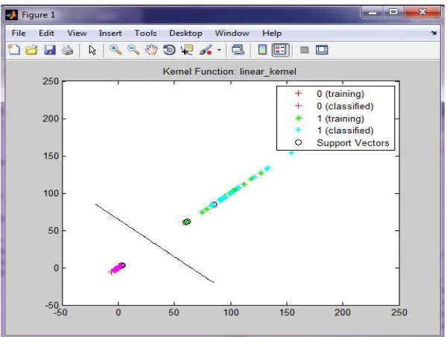Select legend entry '0 (classified)'

pos(345,106)
